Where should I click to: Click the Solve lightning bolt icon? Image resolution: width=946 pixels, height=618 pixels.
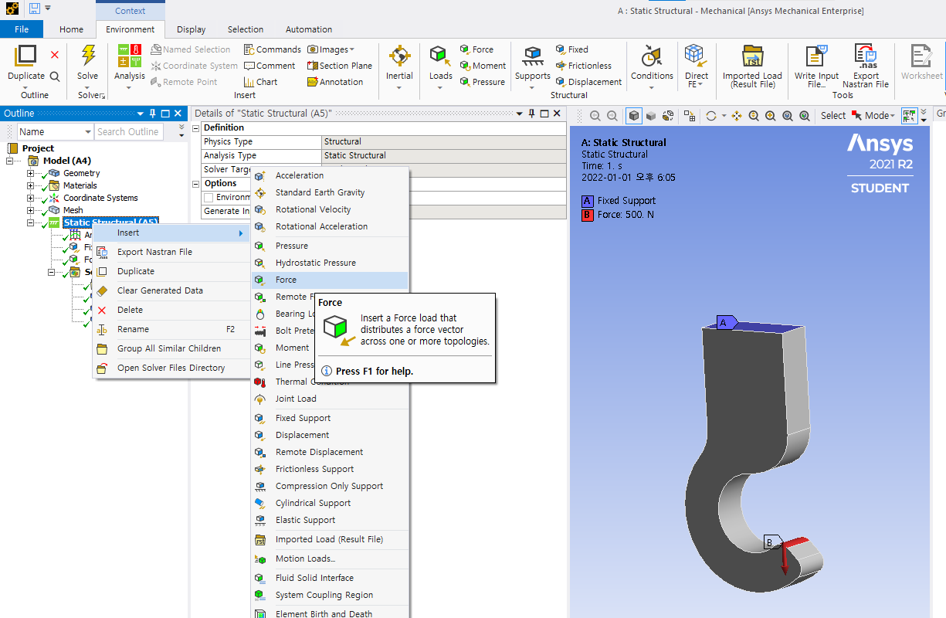pyautogui.click(x=88, y=56)
